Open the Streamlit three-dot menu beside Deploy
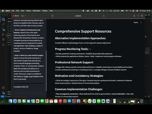This screenshot has height=114, width=152. 141,22
